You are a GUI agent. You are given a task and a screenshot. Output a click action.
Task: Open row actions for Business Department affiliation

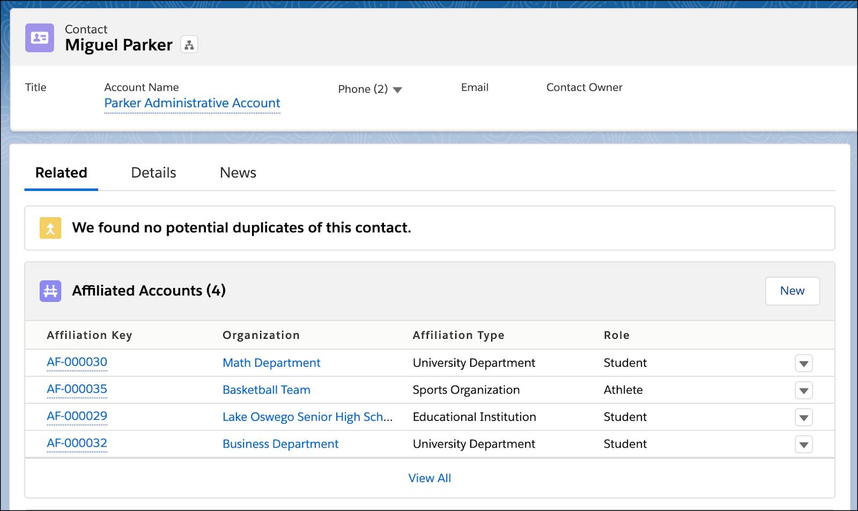[x=803, y=444]
